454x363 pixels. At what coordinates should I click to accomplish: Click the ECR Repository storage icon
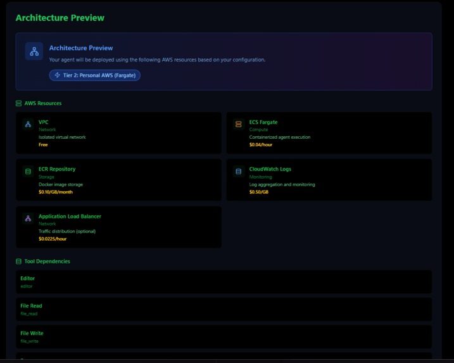(28, 171)
